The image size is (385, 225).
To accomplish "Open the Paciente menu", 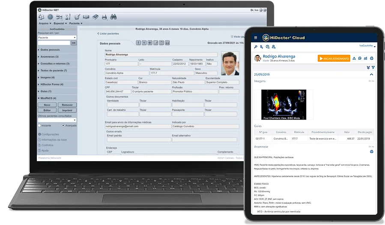I will pyautogui.click(x=76, y=23).
